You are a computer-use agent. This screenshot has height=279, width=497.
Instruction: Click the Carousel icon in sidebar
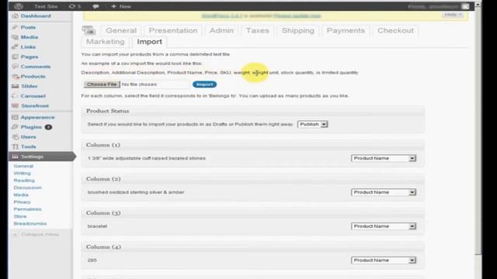15,96
